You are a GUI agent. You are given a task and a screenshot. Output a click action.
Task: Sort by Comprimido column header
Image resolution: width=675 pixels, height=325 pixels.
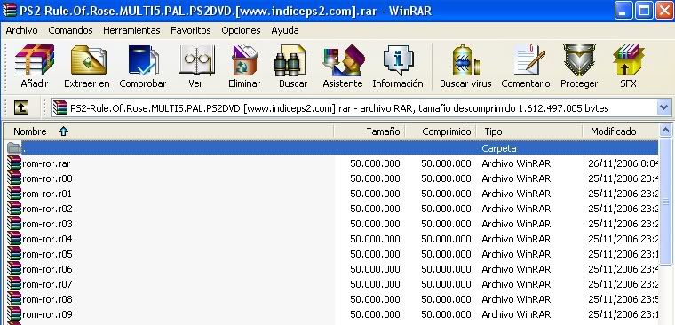click(441, 131)
